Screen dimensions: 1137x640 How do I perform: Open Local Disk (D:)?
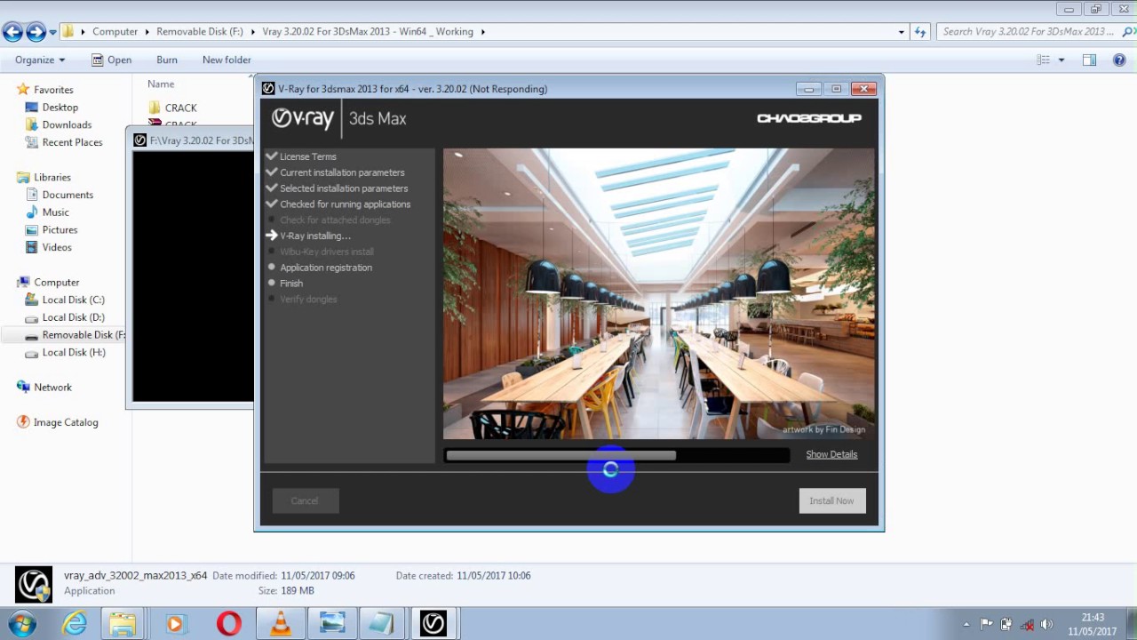tap(73, 317)
